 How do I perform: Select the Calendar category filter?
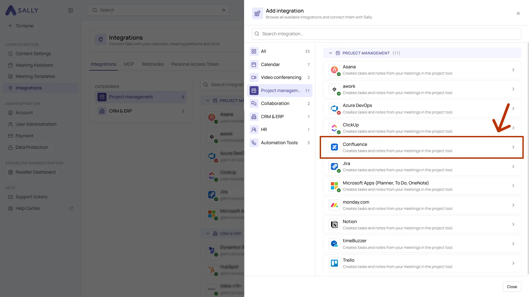pos(280,64)
